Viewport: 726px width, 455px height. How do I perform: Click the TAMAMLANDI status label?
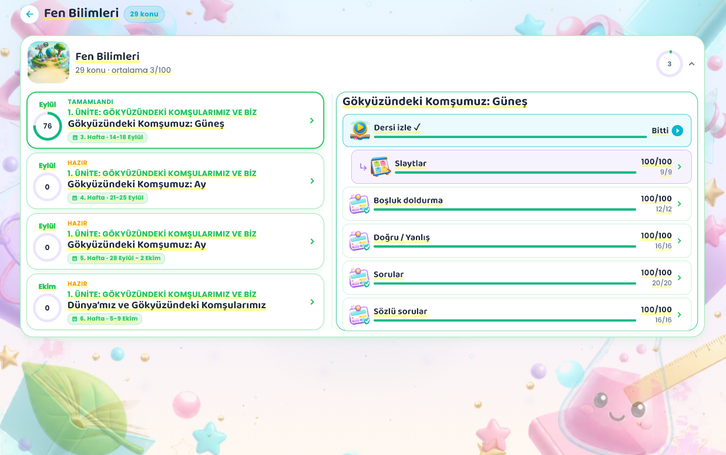tap(90, 102)
